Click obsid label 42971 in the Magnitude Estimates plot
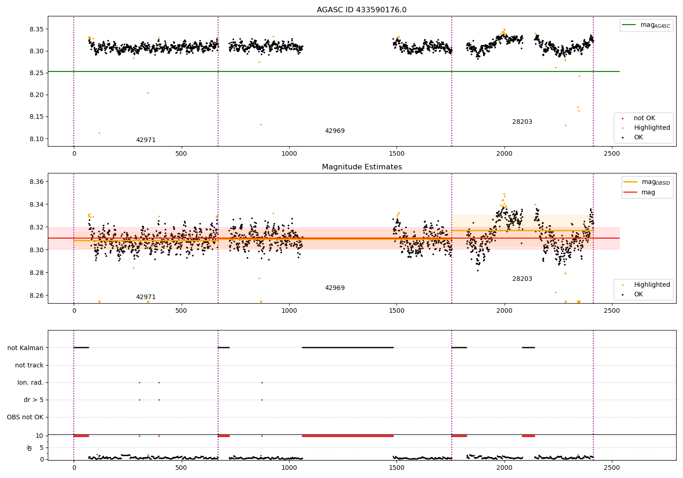Image resolution: width=683 pixels, height=478 pixels. tap(146, 297)
